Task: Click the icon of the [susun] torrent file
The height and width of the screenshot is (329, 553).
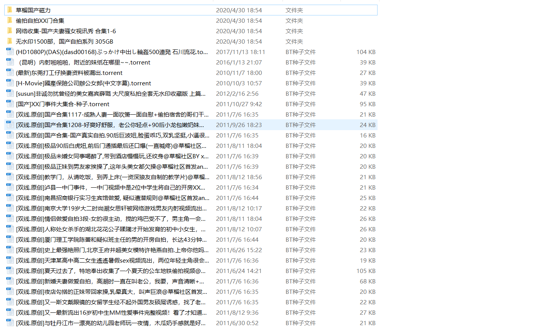Action: point(10,93)
